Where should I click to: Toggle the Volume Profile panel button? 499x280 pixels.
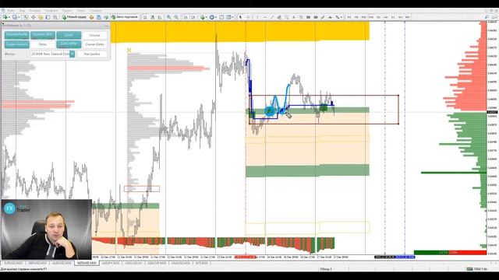coord(17,35)
